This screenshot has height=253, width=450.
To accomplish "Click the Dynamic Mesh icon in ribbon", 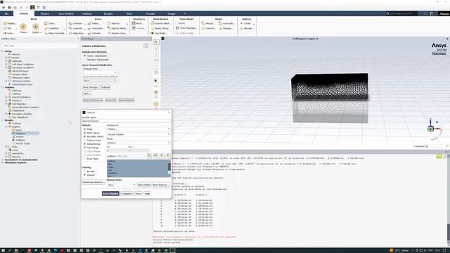I will pyautogui.click(x=153, y=23).
